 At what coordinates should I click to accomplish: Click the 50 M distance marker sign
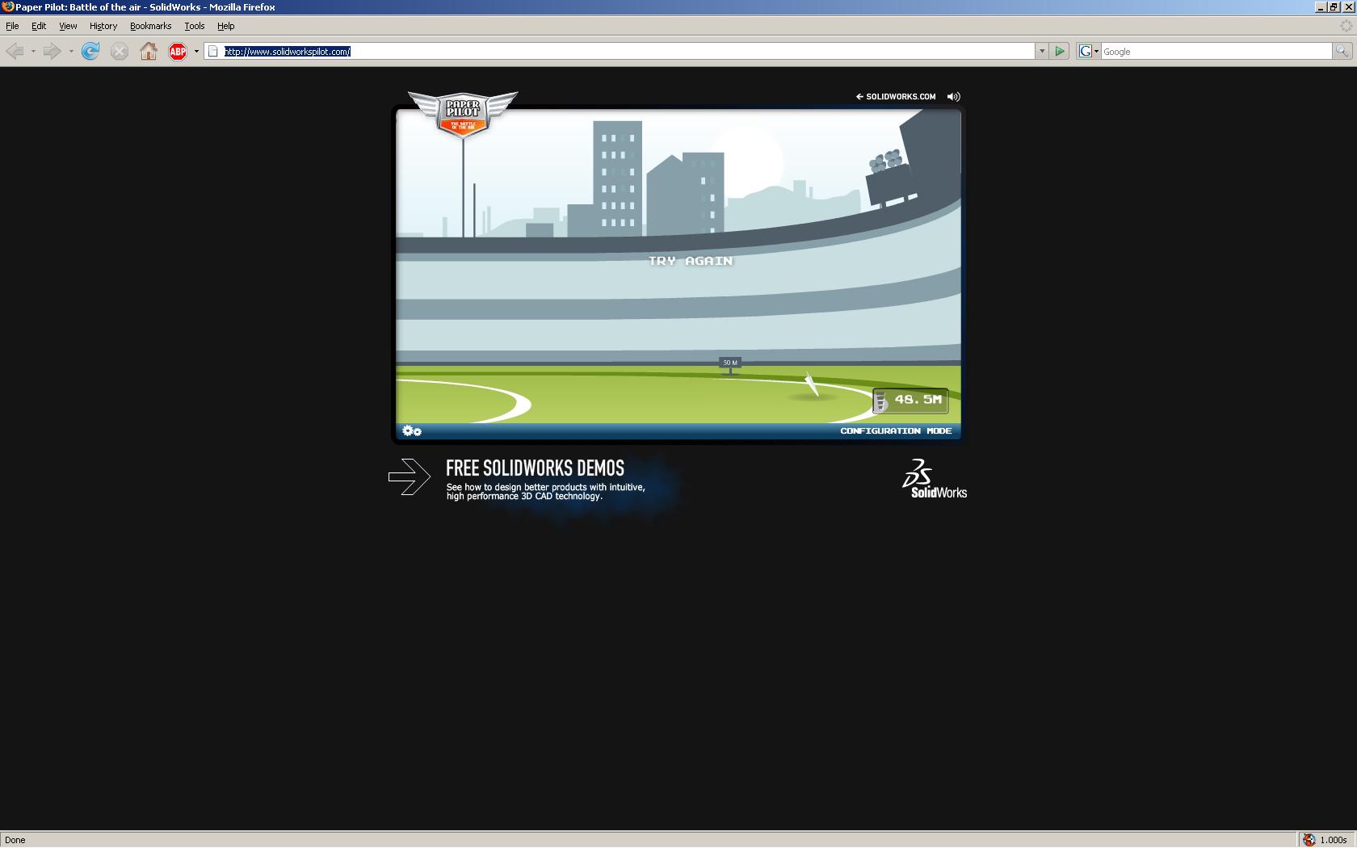730,363
